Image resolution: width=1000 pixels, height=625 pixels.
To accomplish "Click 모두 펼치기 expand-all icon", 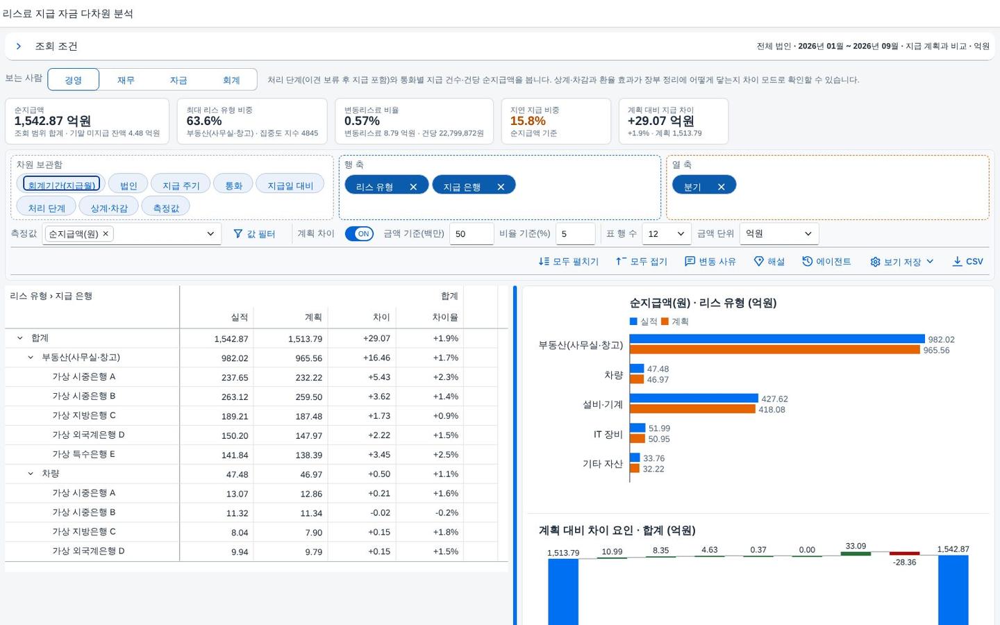I will click(x=544, y=262).
